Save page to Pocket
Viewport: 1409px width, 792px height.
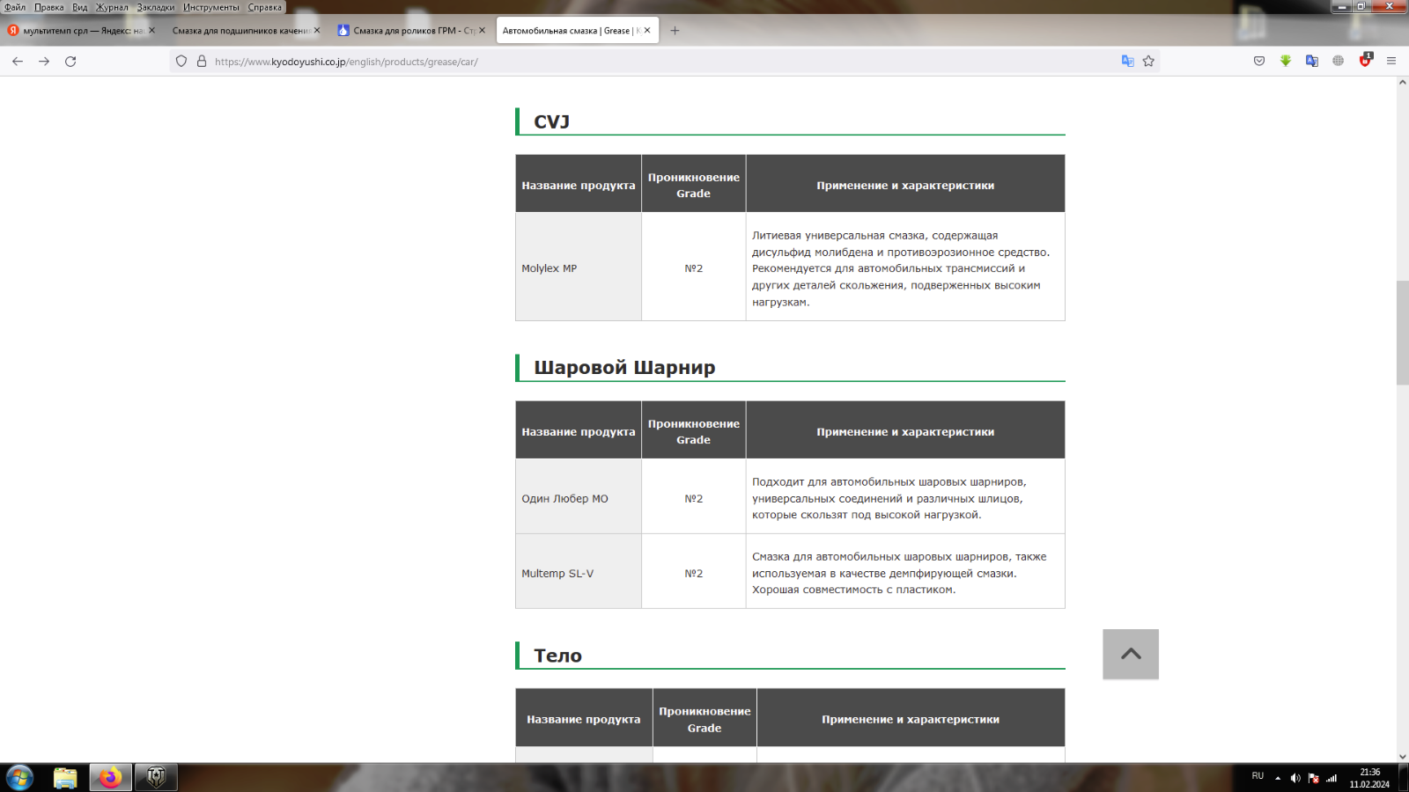click(x=1259, y=62)
